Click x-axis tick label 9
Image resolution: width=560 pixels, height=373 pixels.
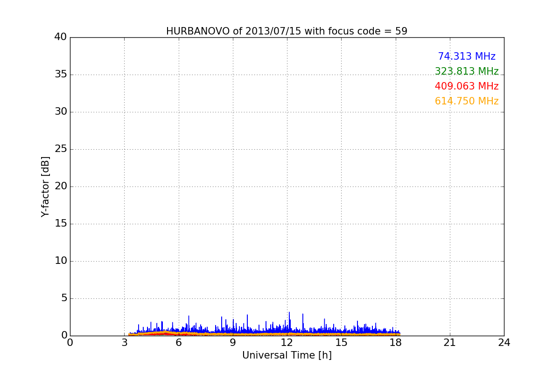233,343
